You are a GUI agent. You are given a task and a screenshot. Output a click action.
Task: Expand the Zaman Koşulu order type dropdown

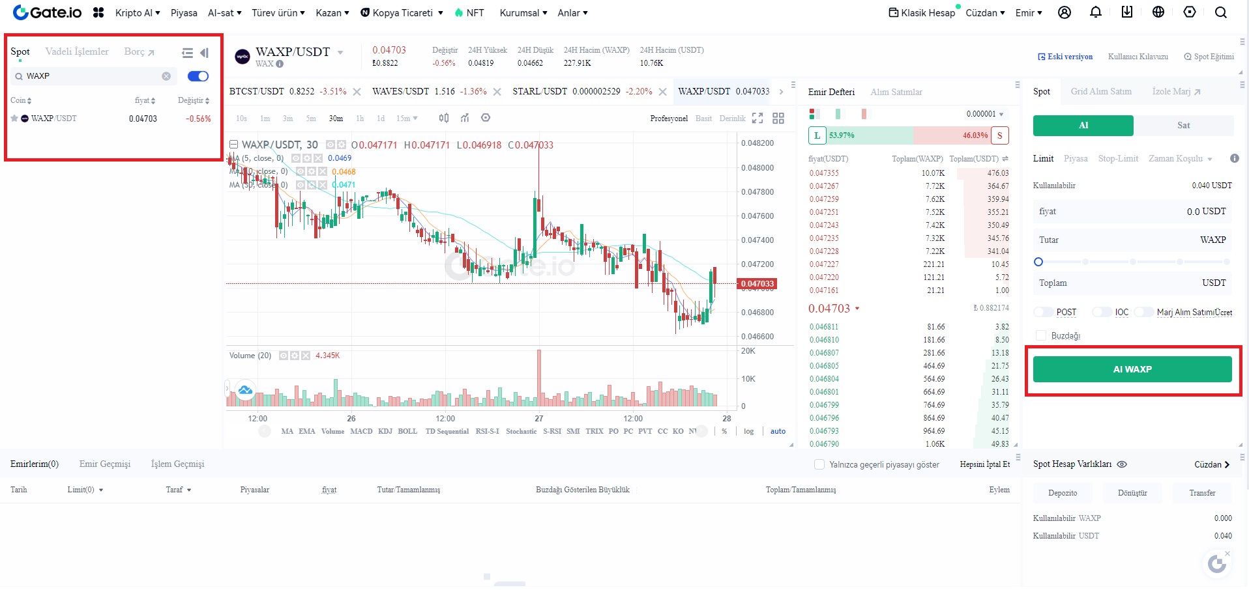pos(1181,158)
